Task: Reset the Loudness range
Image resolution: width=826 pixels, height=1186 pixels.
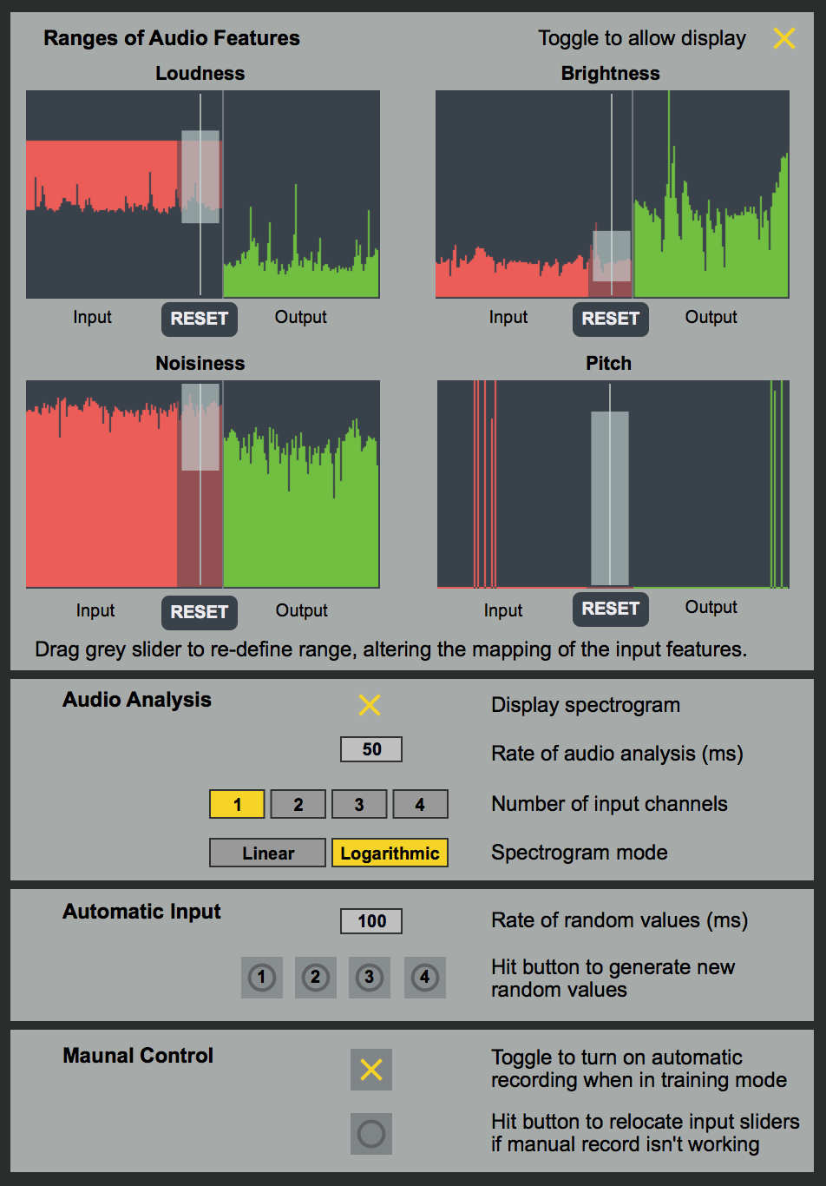Action: (200, 319)
